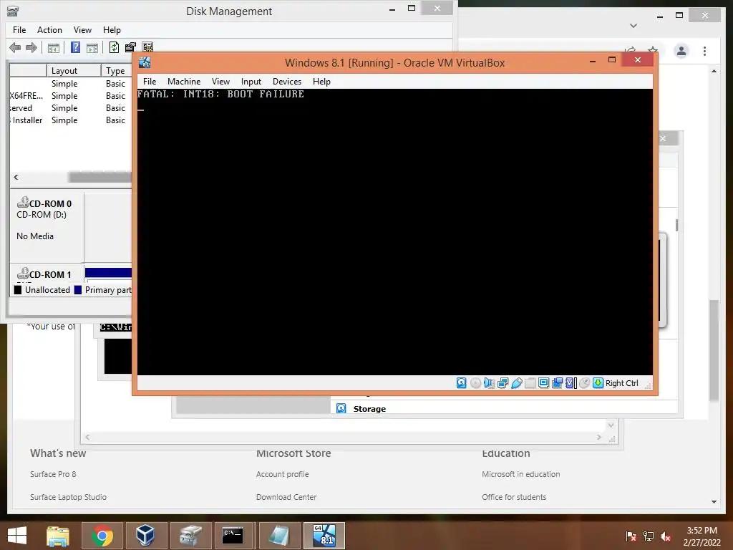Open the Microsoft in education link
This screenshot has width=733, height=550.
(521, 474)
